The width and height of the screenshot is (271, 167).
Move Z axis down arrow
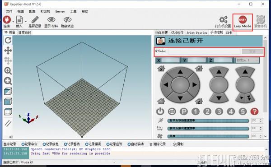coord(219,98)
